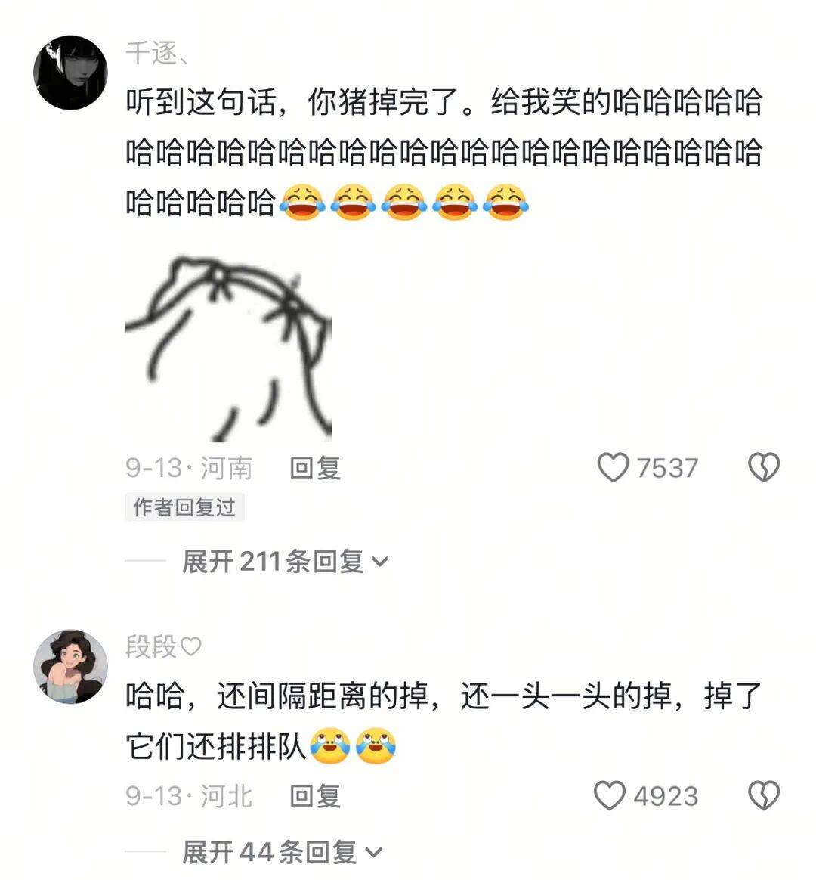Tap the 7537 like count
The height and width of the screenshot is (880, 816).
(667, 468)
